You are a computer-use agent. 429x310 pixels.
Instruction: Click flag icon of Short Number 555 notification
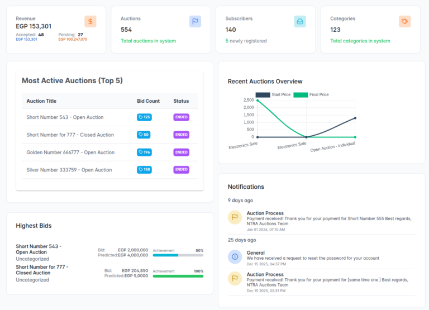[x=235, y=217]
